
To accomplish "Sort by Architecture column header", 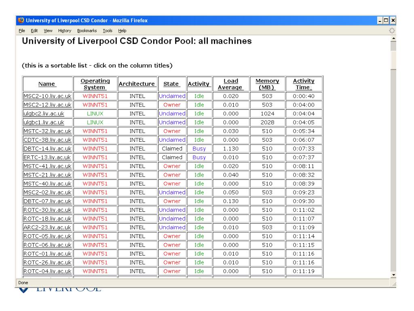I will (137, 84).
